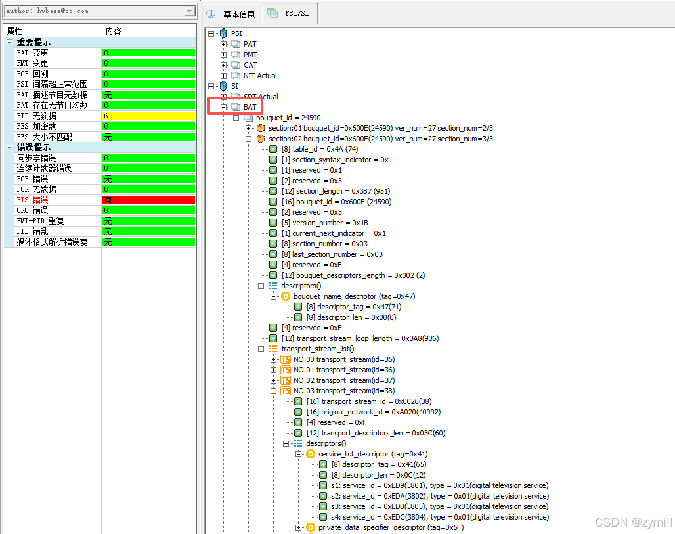The width and height of the screenshot is (675, 534).
Task: Select s1: service_id = 0xED9(3801) row
Action: pos(439,485)
